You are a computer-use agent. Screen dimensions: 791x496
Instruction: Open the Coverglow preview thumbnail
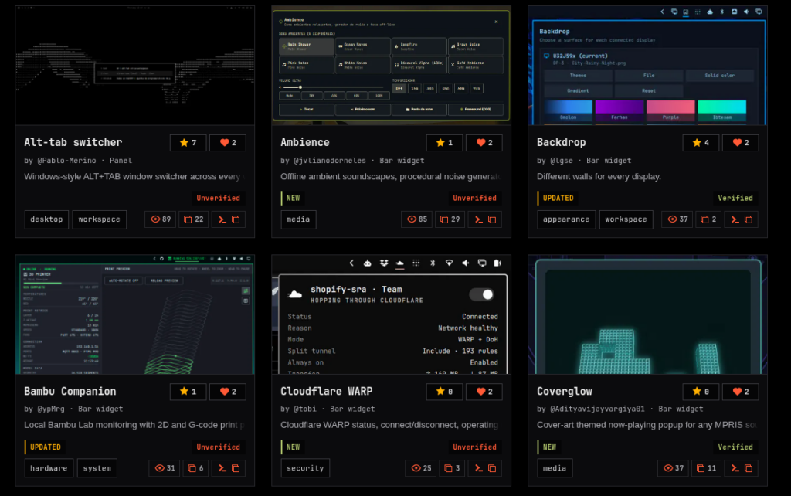[x=647, y=314]
